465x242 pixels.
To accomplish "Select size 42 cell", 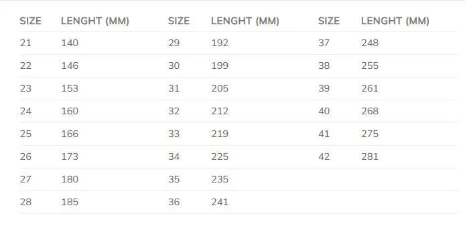I will point(324,156).
